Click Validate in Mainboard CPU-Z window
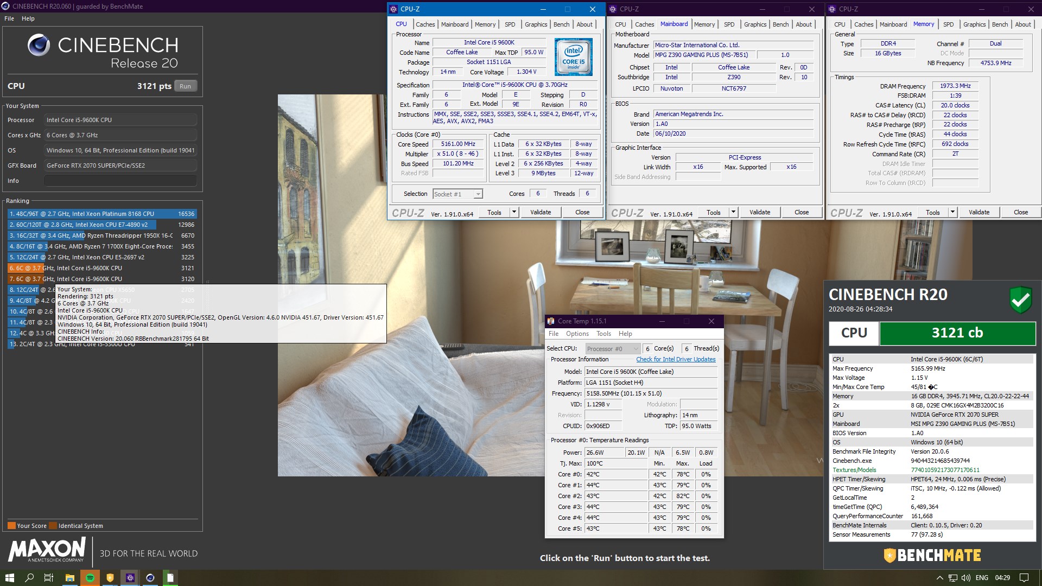 (760, 212)
